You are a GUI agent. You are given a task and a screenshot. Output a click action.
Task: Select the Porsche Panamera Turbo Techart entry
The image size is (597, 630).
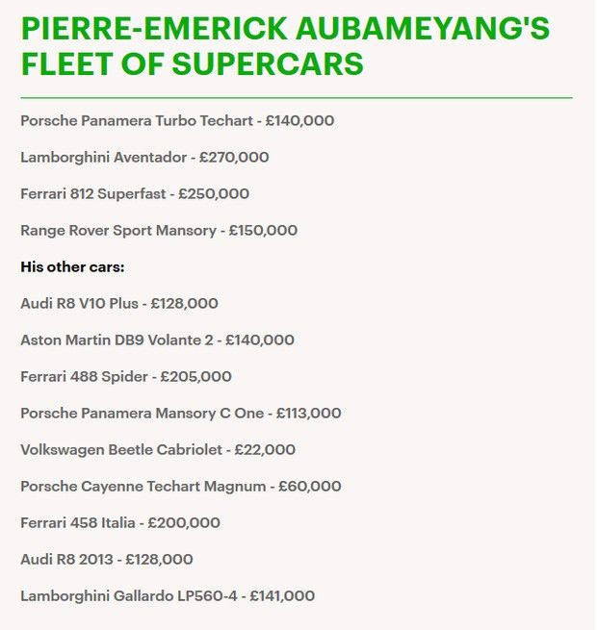point(177,121)
